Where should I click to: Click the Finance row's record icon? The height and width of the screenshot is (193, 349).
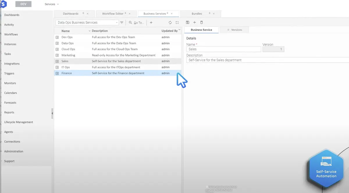tap(57, 73)
